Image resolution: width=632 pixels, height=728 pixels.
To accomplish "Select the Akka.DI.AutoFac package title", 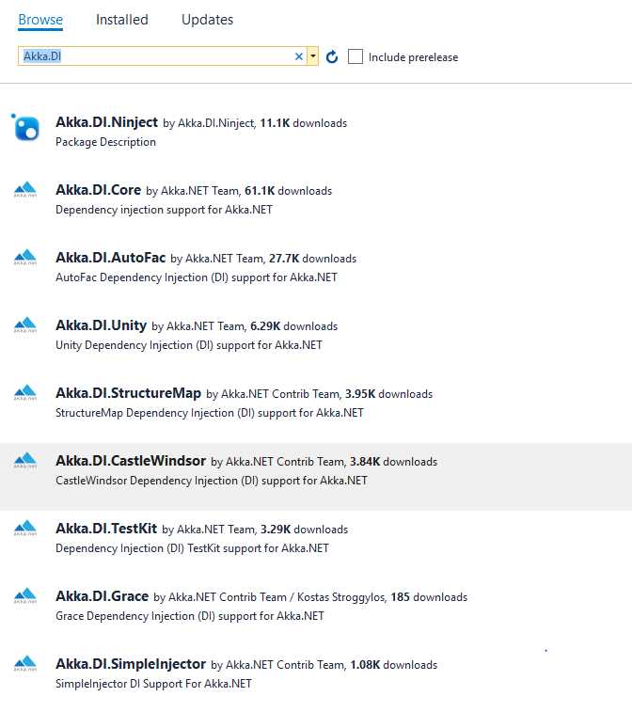I will 111,258.
